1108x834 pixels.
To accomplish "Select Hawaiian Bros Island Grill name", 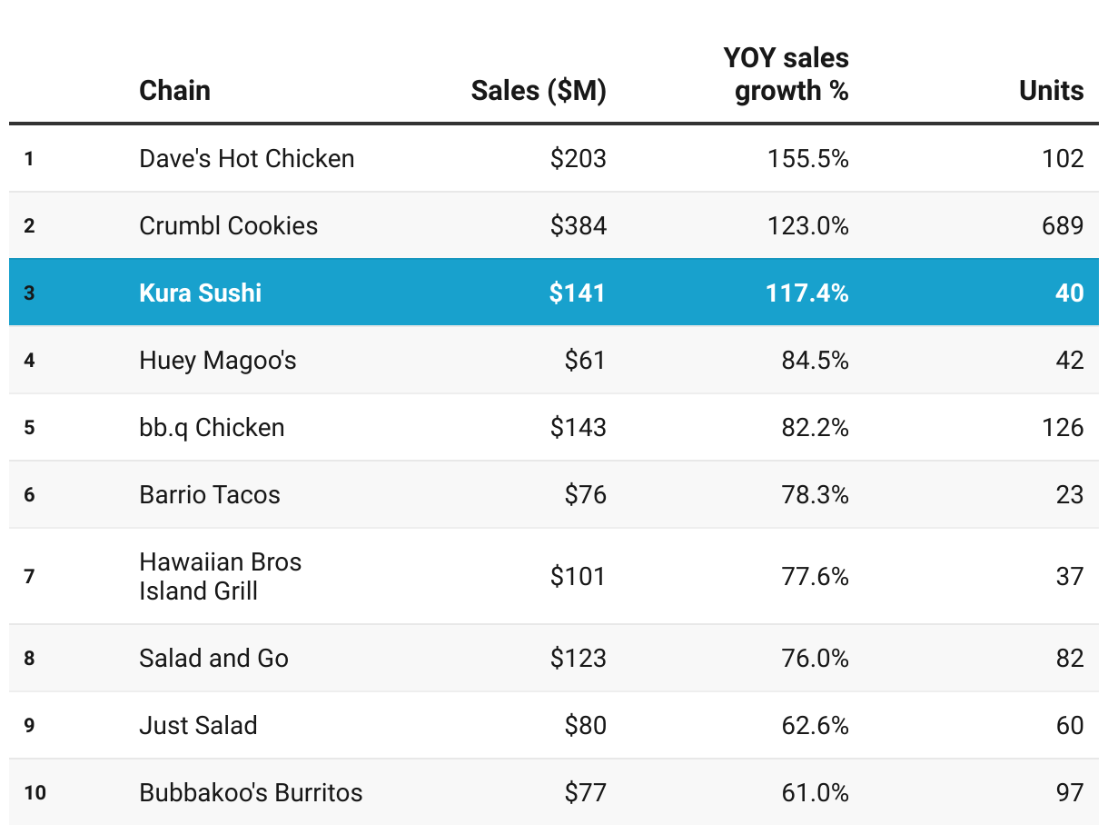I will click(220, 576).
